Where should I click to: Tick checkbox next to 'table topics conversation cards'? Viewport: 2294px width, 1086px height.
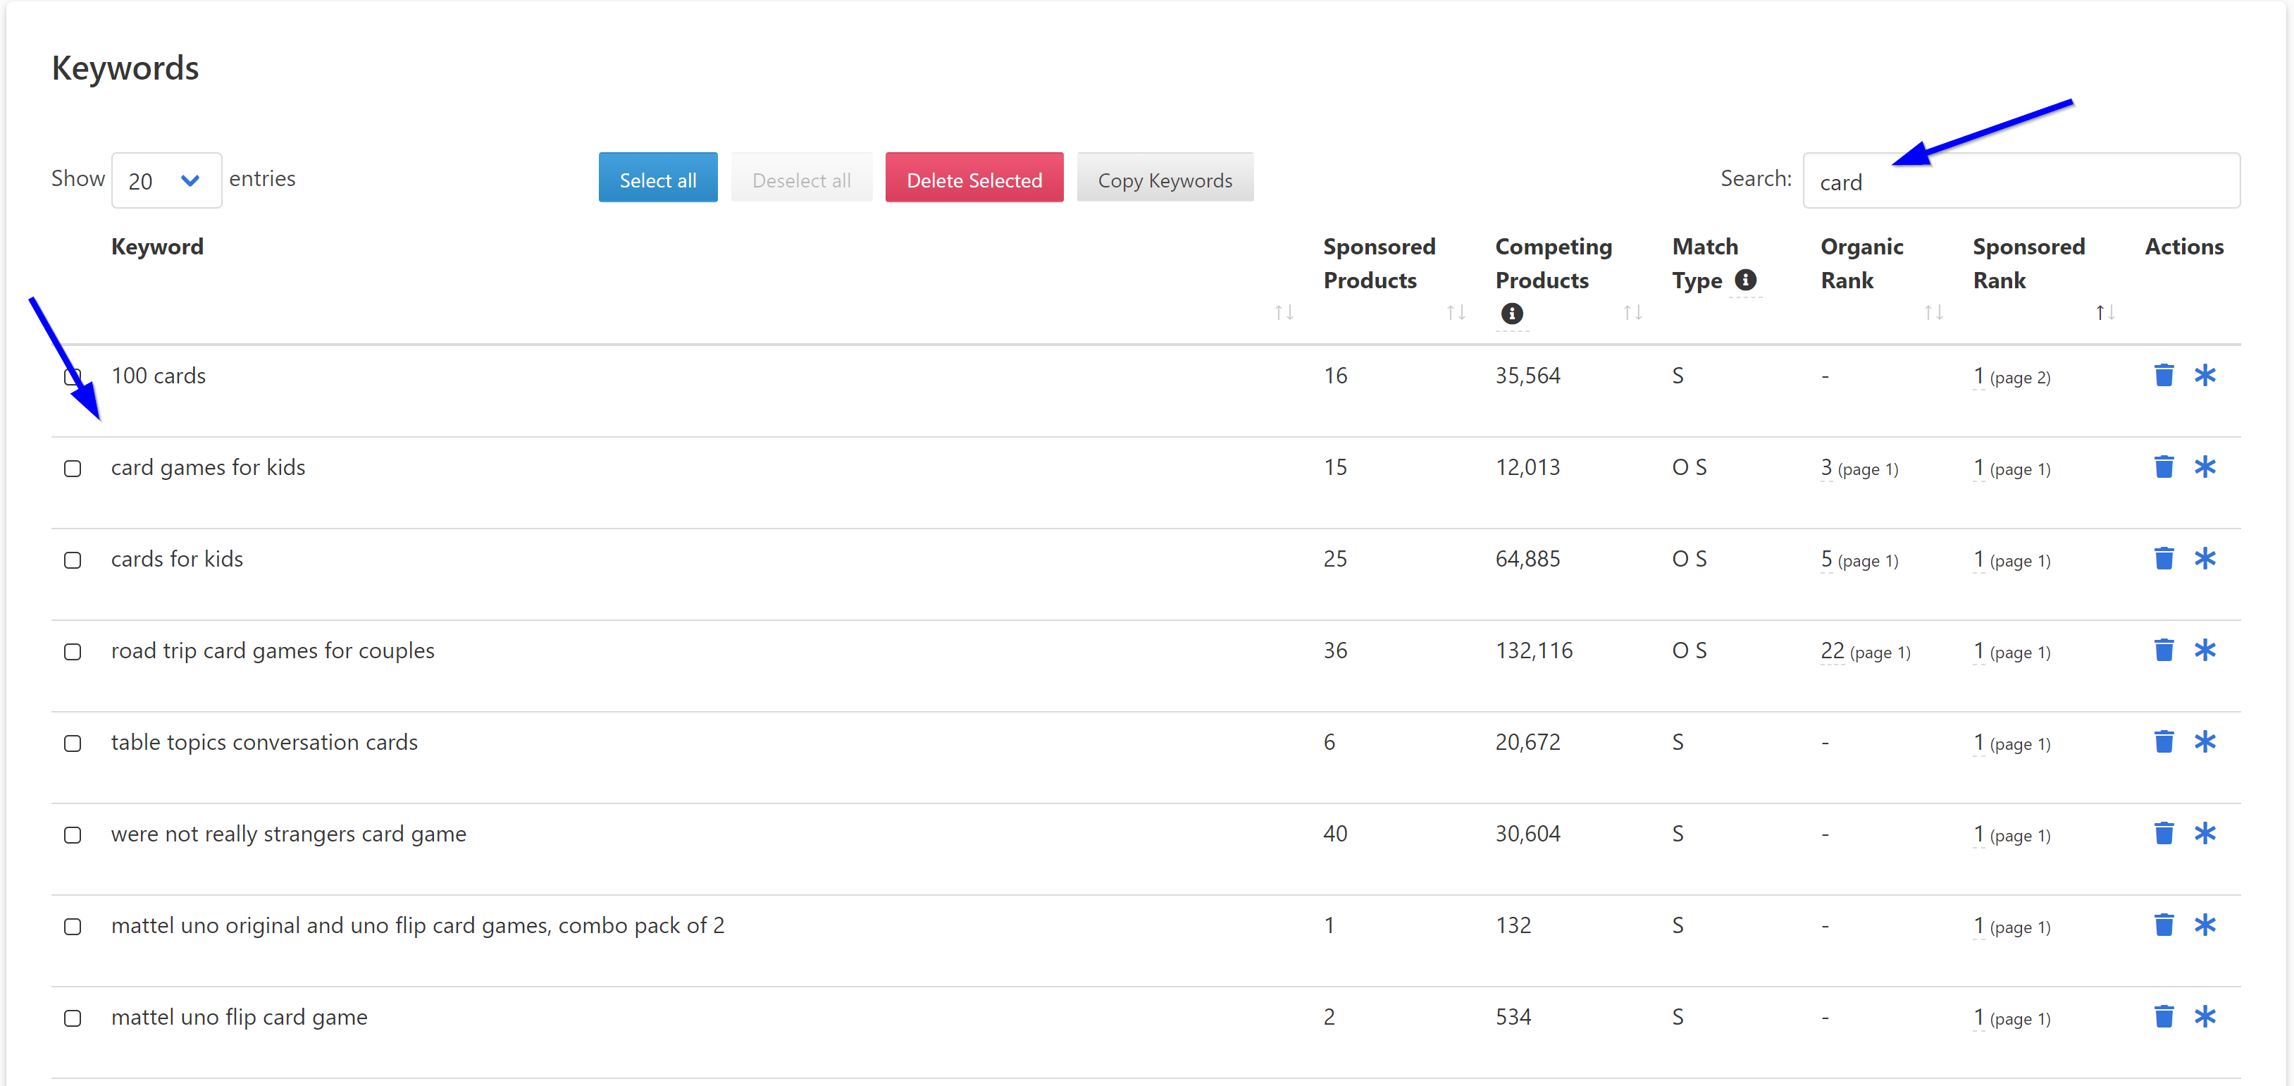pyautogui.click(x=73, y=744)
